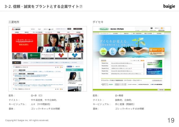Click the green oval Daiseki logo
179x127 pixels.
point(104,29)
